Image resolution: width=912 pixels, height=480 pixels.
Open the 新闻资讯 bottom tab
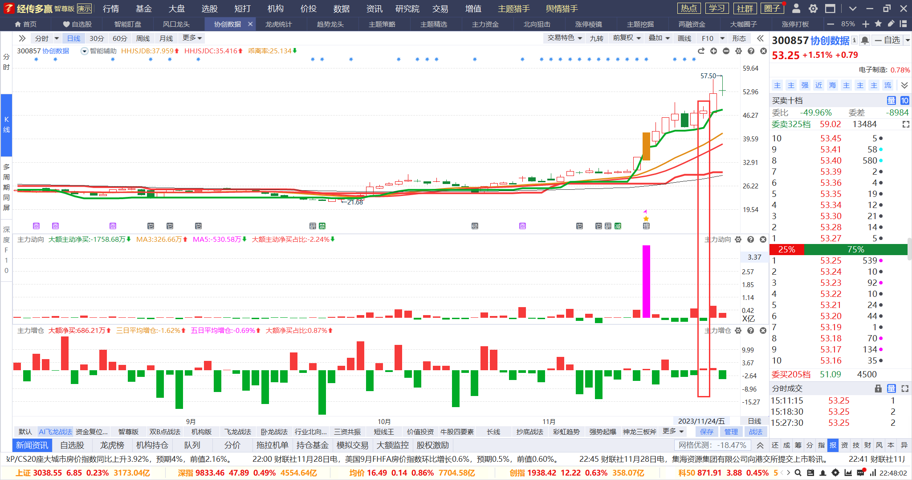coord(32,445)
